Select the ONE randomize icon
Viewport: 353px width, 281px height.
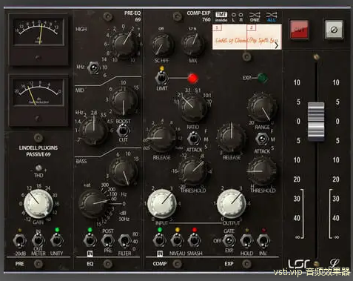(x=255, y=17)
